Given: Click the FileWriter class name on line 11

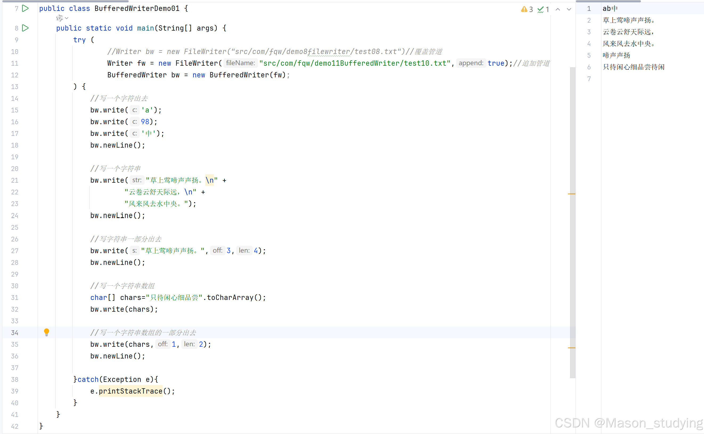Looking at the screenshot, I should click(x=197, y=64).
